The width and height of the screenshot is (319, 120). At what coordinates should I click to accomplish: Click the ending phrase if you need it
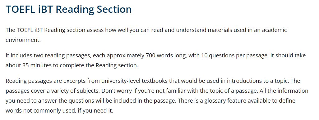pyautogui.click(x=95, y=111)
